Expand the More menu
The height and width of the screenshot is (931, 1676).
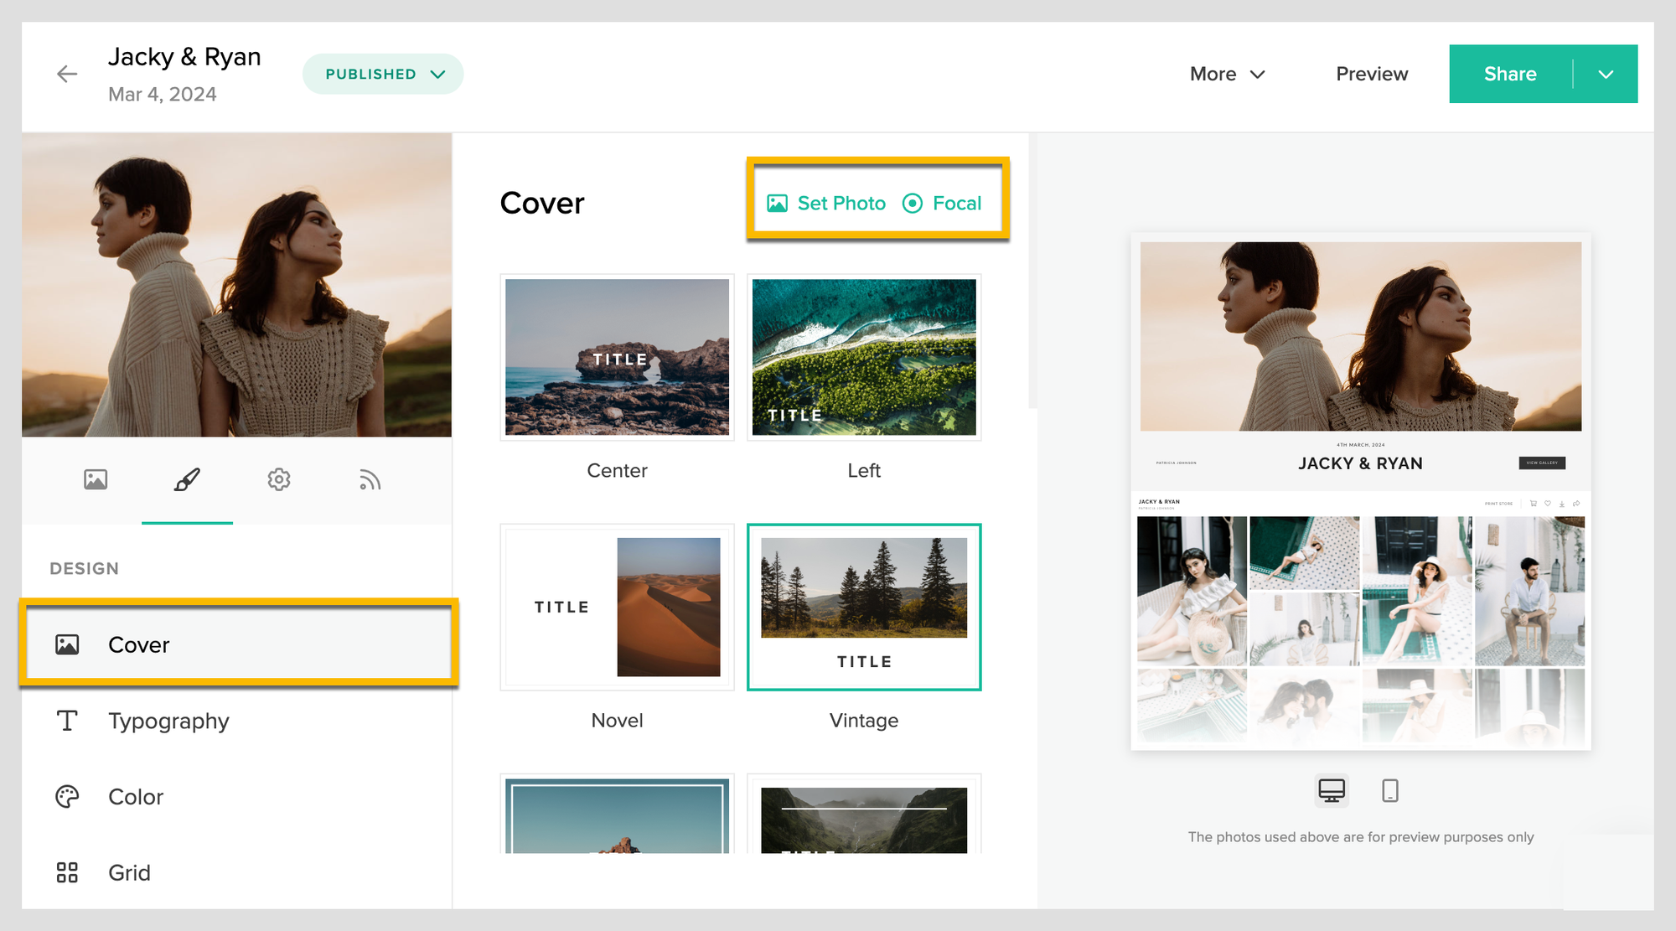1227,74
